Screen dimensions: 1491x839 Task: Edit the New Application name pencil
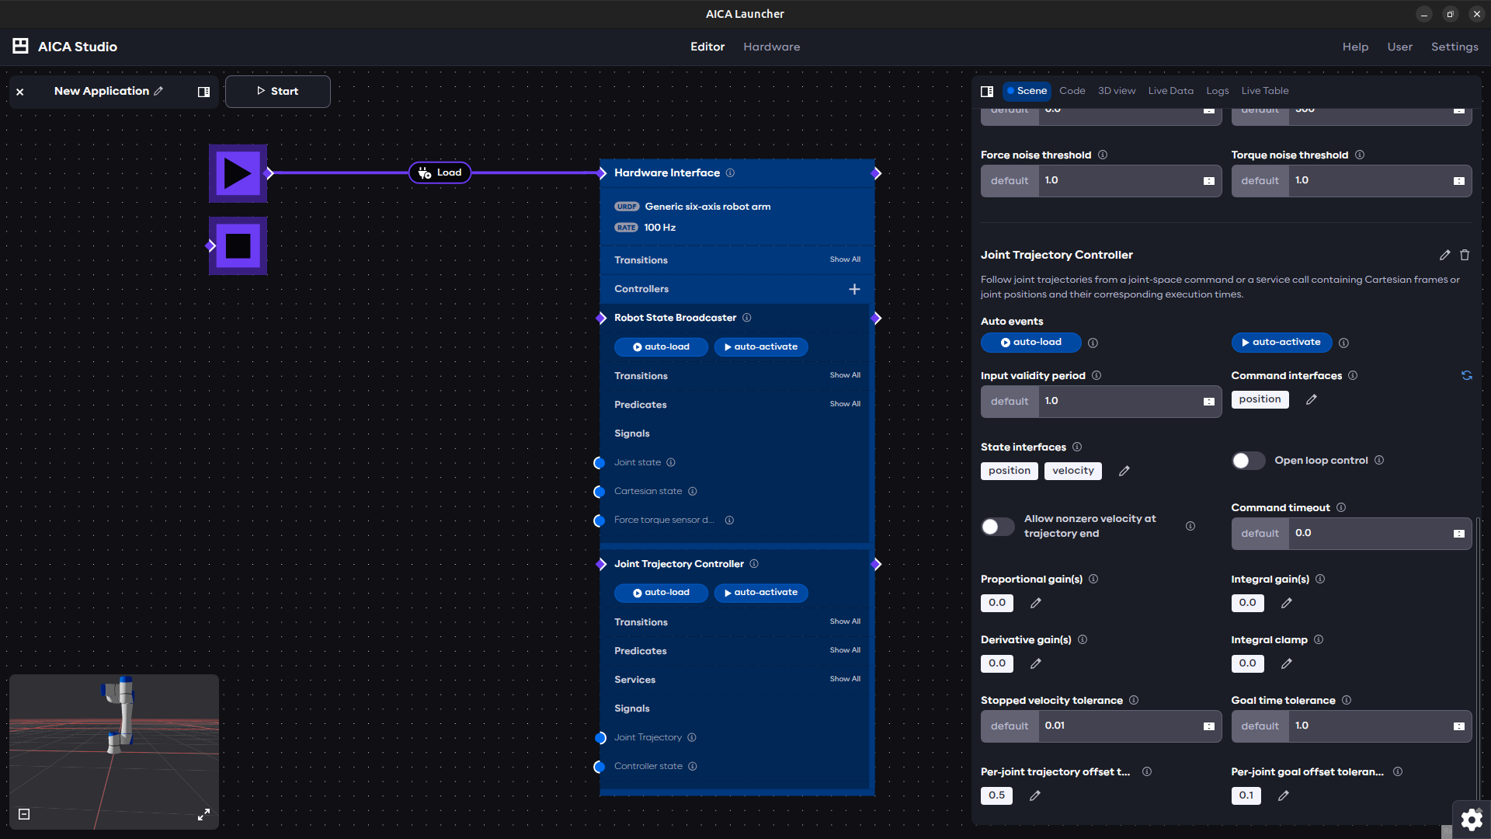158,91
